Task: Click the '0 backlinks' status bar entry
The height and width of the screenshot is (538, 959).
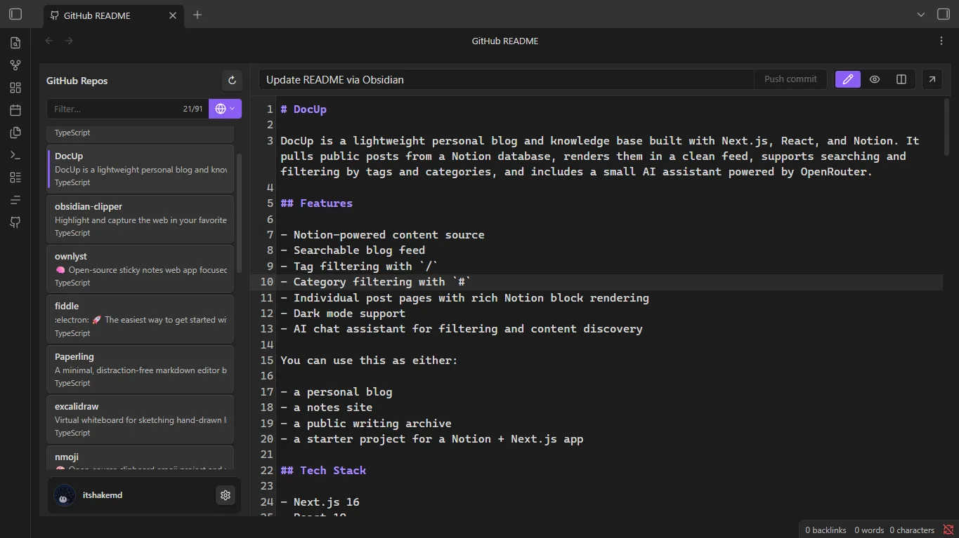Action: pyautogui.click(x=826, y=530)
